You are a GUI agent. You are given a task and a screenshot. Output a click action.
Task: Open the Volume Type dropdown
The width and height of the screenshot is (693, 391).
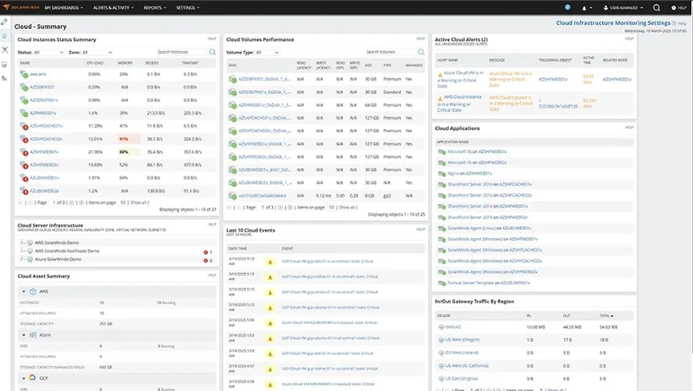click(268, 52)
